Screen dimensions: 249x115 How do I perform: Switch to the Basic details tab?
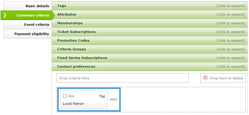pyautogui.click(x=28, y=6)
